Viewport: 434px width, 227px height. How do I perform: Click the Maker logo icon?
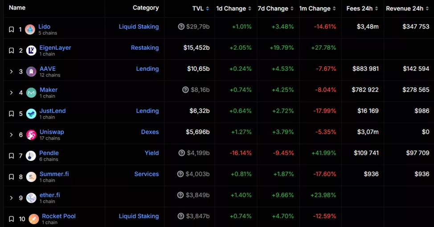click(31, 93)
